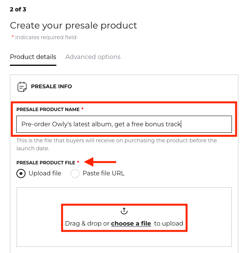Switch to the Product details tab
The height and width of the screenshot is (253, 246).
(x=33, y=57)
